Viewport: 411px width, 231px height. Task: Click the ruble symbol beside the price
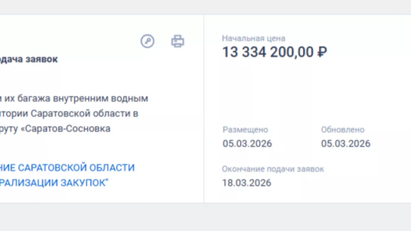click(x=323, y=52)
